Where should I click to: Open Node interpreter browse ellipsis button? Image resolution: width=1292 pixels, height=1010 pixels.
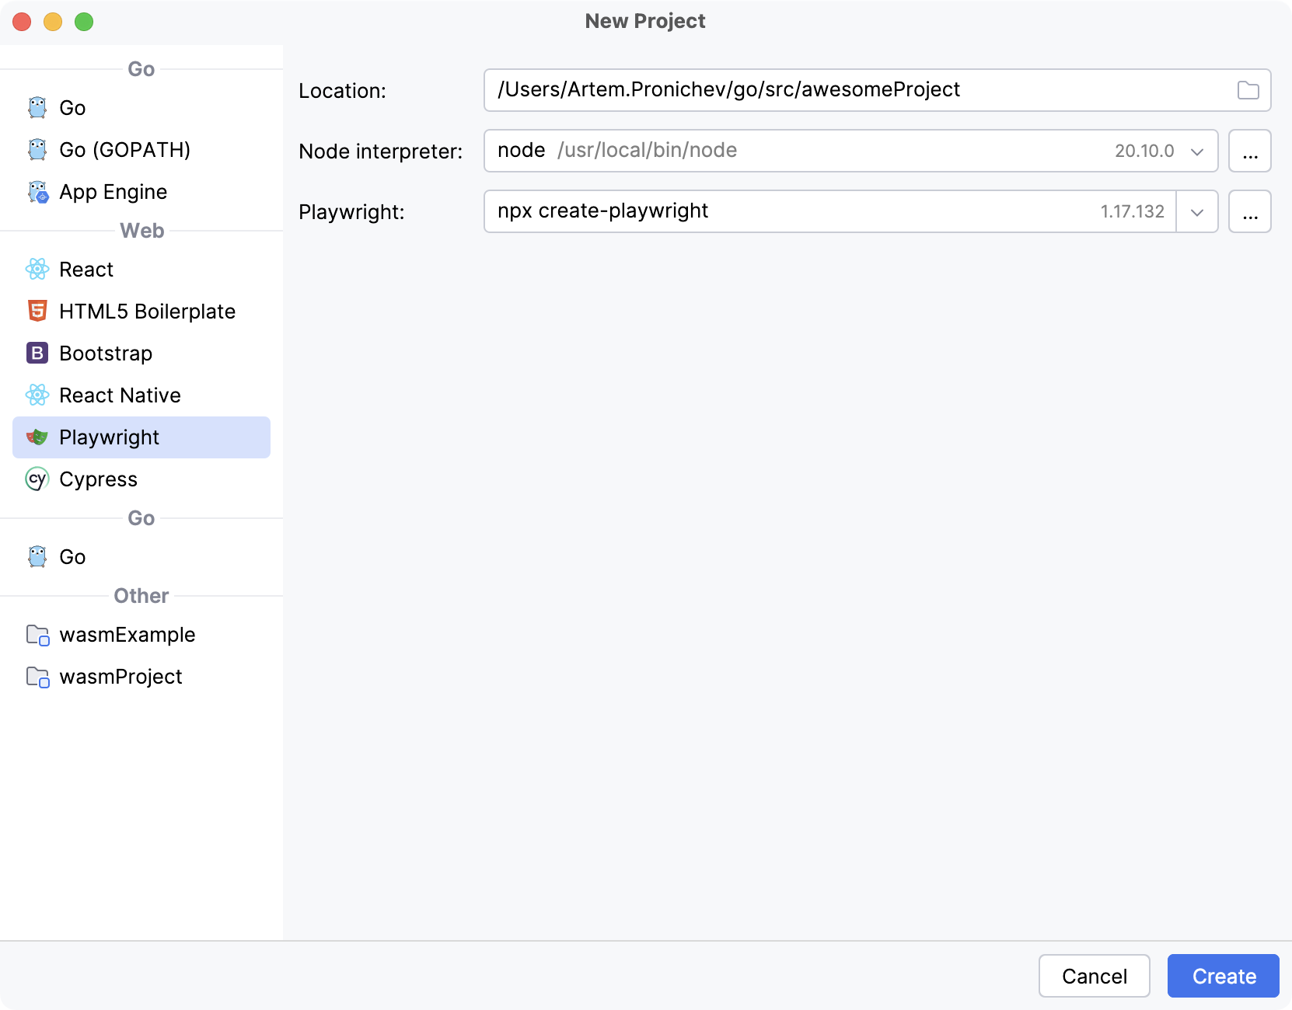(x=1249, y=151)
